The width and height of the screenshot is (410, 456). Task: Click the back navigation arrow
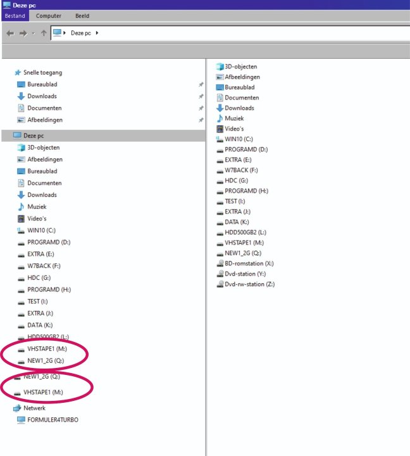[10, 33]
